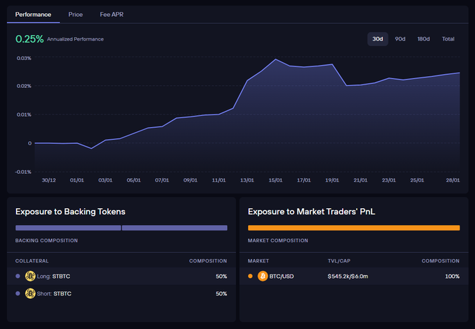Click purple legend dot beside Short STBTC
Screen dimensions: 475x329
coord(18,293)
